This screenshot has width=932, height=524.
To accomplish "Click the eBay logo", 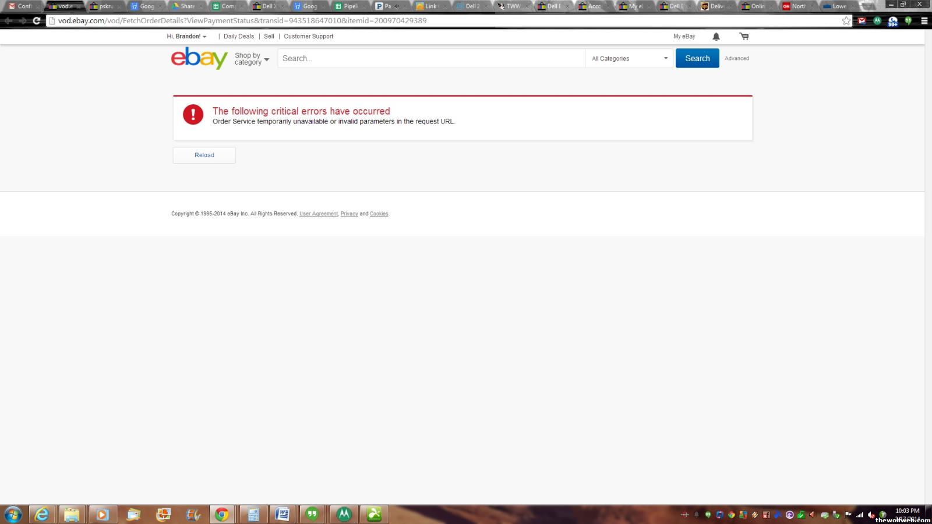I will pos(199,58).
